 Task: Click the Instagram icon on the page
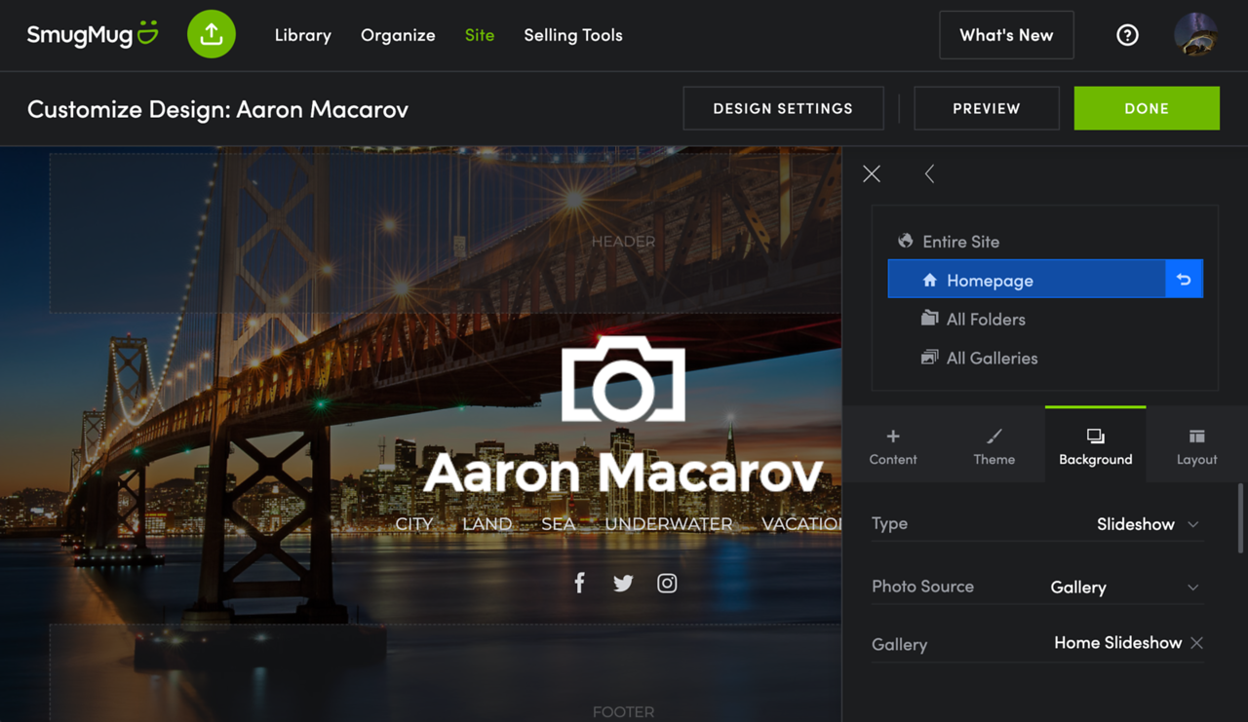tap(667, 583)
